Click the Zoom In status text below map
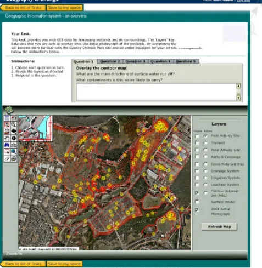262x268 pixels. point(14,254)
